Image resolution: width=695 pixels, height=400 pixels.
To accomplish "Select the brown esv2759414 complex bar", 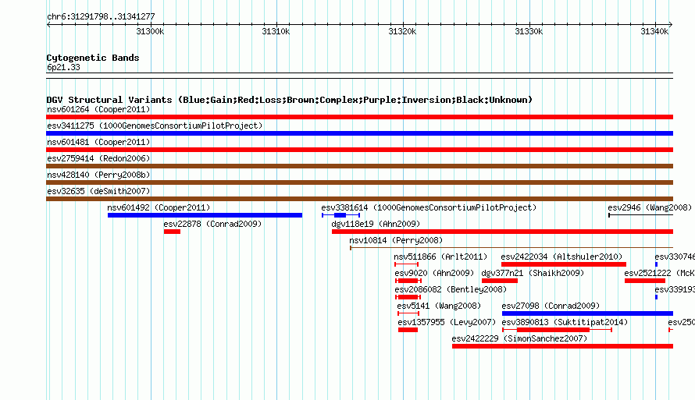I will click(359, 166).
